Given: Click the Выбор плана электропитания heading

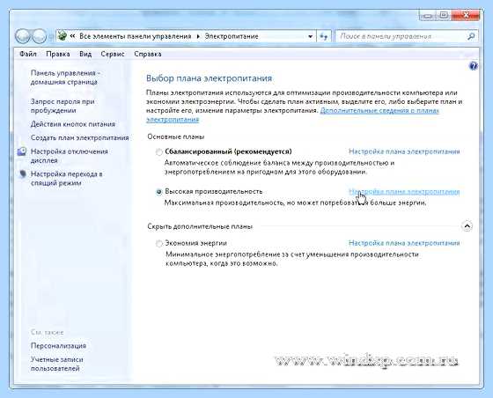Looking at the screenshot, I should tap(209, 78).
